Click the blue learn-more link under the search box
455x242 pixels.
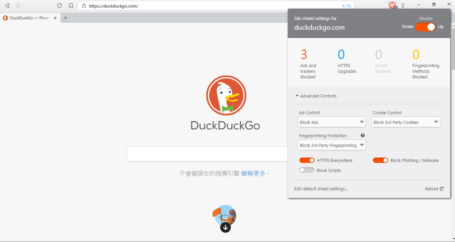click(253, 173)
